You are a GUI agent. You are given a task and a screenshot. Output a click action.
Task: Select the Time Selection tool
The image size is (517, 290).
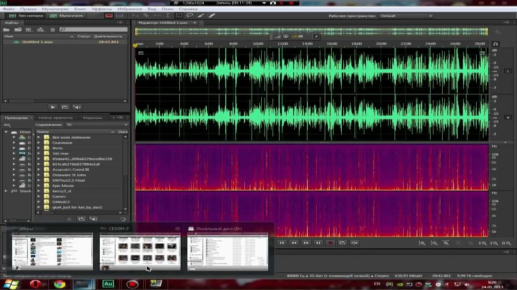pos(168,16)
